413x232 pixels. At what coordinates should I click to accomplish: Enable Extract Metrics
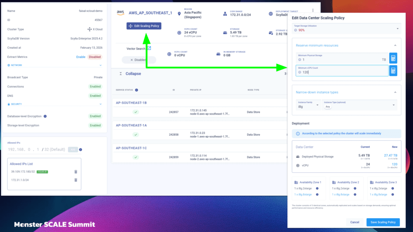point(81,57)
